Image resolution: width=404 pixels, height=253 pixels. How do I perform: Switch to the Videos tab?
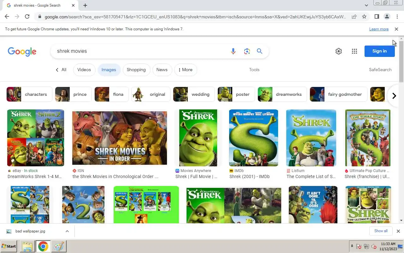(84, 70)
